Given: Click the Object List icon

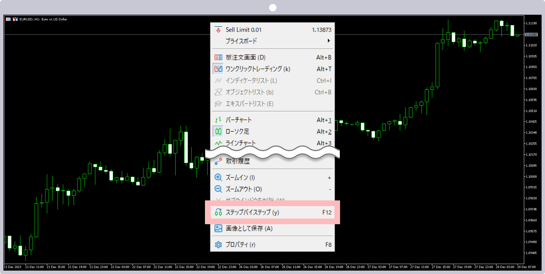Looking at the screenshot, I should 218,92.
